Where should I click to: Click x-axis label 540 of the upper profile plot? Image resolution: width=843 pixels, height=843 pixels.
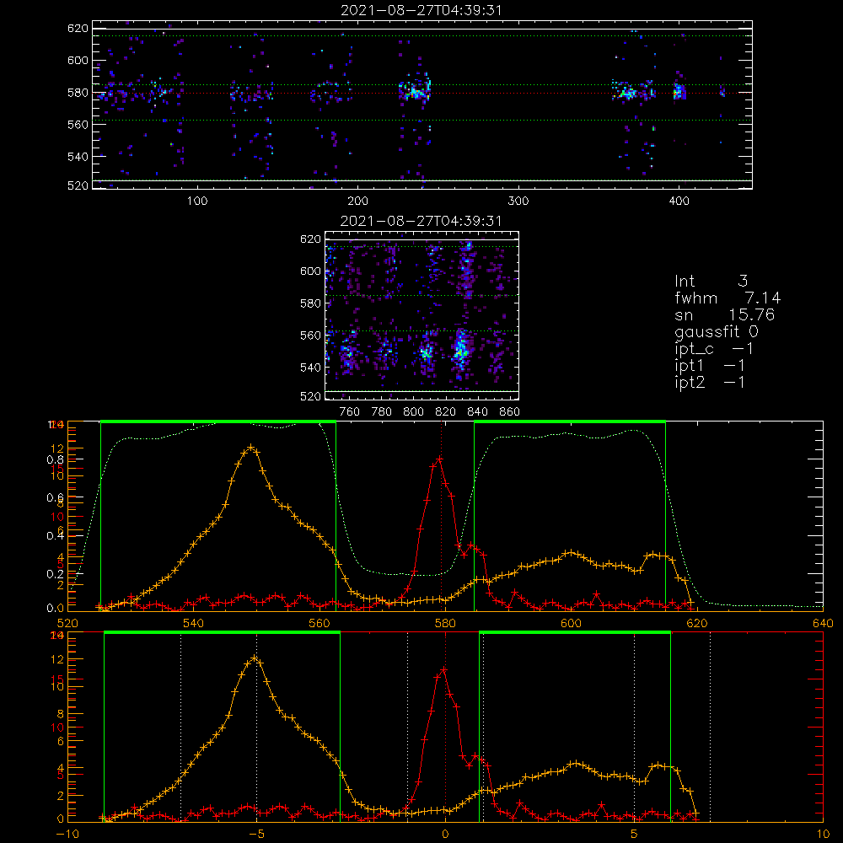tap(193, 623)
